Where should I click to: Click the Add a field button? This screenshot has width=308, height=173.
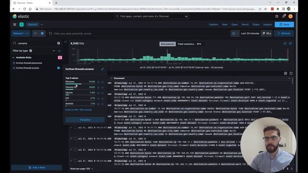coord(37,168)
